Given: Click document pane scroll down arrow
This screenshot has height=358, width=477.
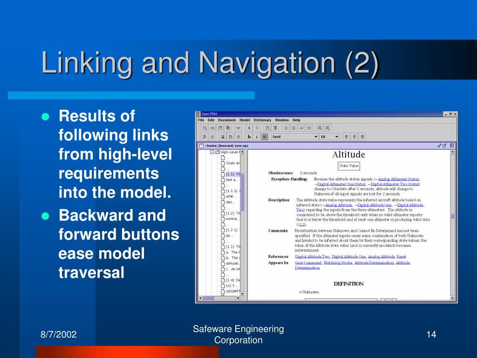Looking at the screenshot, I should click(452, 298).
